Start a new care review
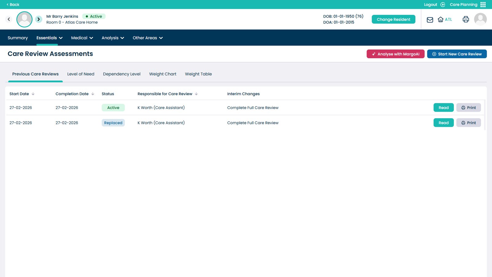 [x=457, y=54]
